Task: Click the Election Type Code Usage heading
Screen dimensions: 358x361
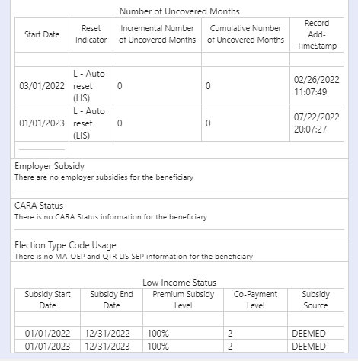Action: click(66, 245)
